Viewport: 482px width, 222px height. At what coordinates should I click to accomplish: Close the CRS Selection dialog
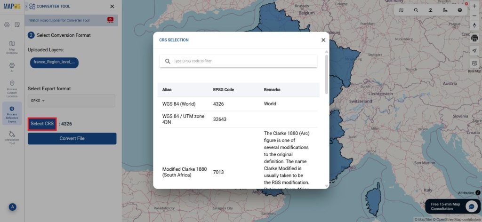323,40
